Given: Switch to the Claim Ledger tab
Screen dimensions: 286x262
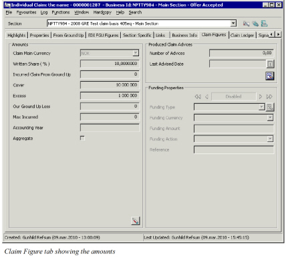Looking at the screenshot, I should tap(242, 36).
